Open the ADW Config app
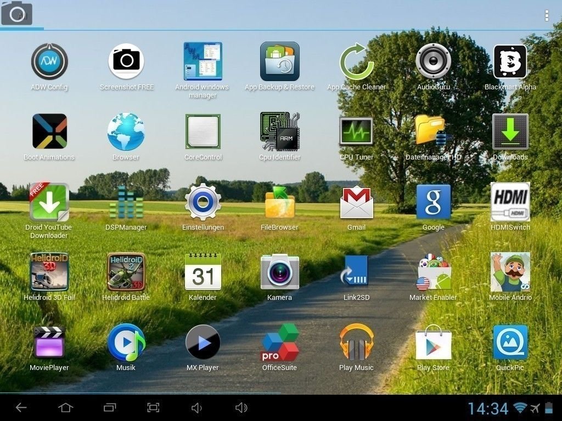This screenshot has height=421, width=562. 49,61
